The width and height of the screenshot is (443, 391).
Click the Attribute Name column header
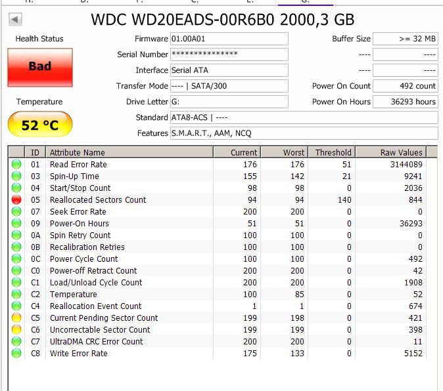129,152
